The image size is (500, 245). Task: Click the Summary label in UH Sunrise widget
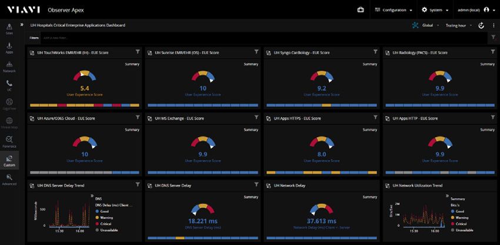[251, 64]
